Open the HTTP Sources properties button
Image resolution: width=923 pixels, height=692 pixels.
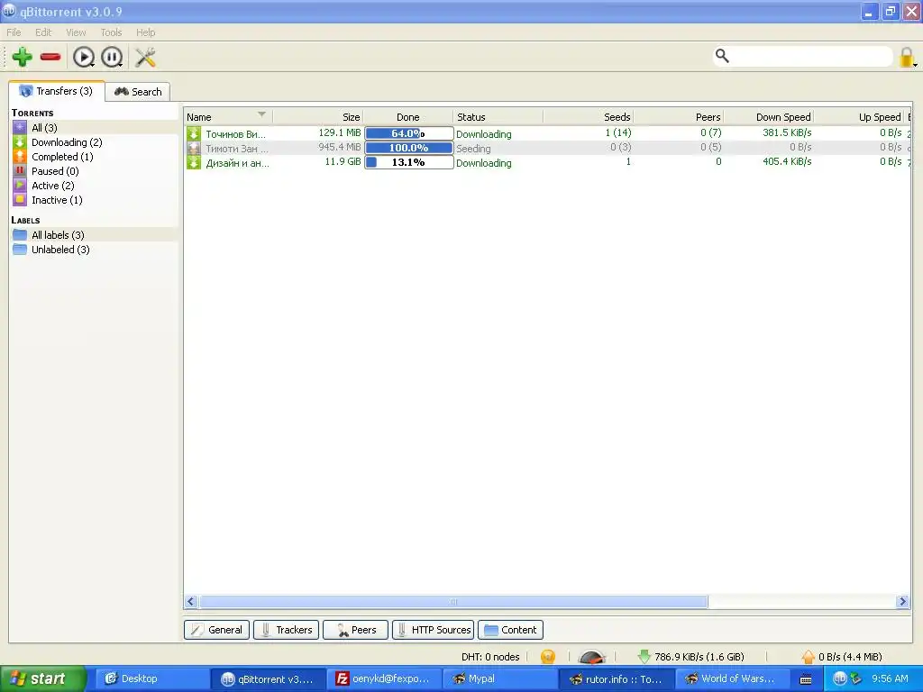434,630
